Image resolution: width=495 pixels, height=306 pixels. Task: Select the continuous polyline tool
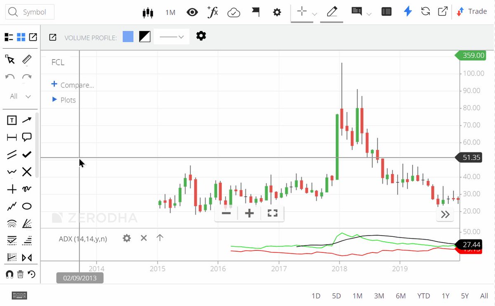pos(12,206)
